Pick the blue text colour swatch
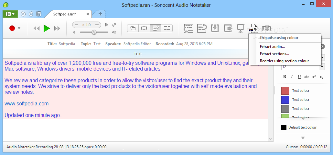Image resolution: width=333 pixels, height=155 pixels. tap(285, 100)
